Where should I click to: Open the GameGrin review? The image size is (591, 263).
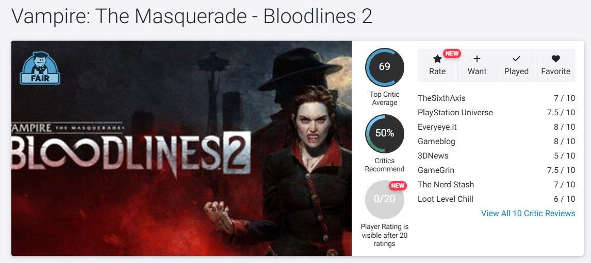coord(436,170)
